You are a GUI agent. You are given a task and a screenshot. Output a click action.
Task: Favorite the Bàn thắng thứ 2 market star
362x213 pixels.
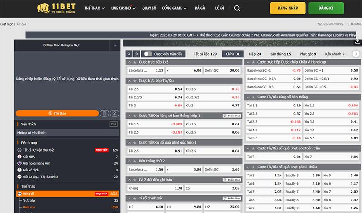pyautogui.click(x=134, y=161)
